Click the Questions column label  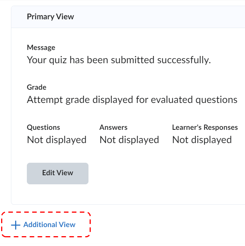click(43, 128)
